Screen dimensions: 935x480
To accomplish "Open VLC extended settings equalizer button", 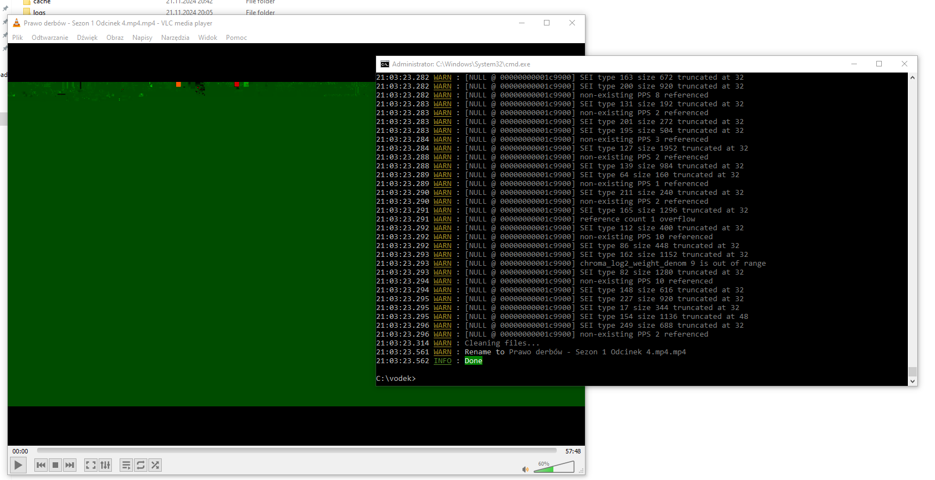I will 105,465.
